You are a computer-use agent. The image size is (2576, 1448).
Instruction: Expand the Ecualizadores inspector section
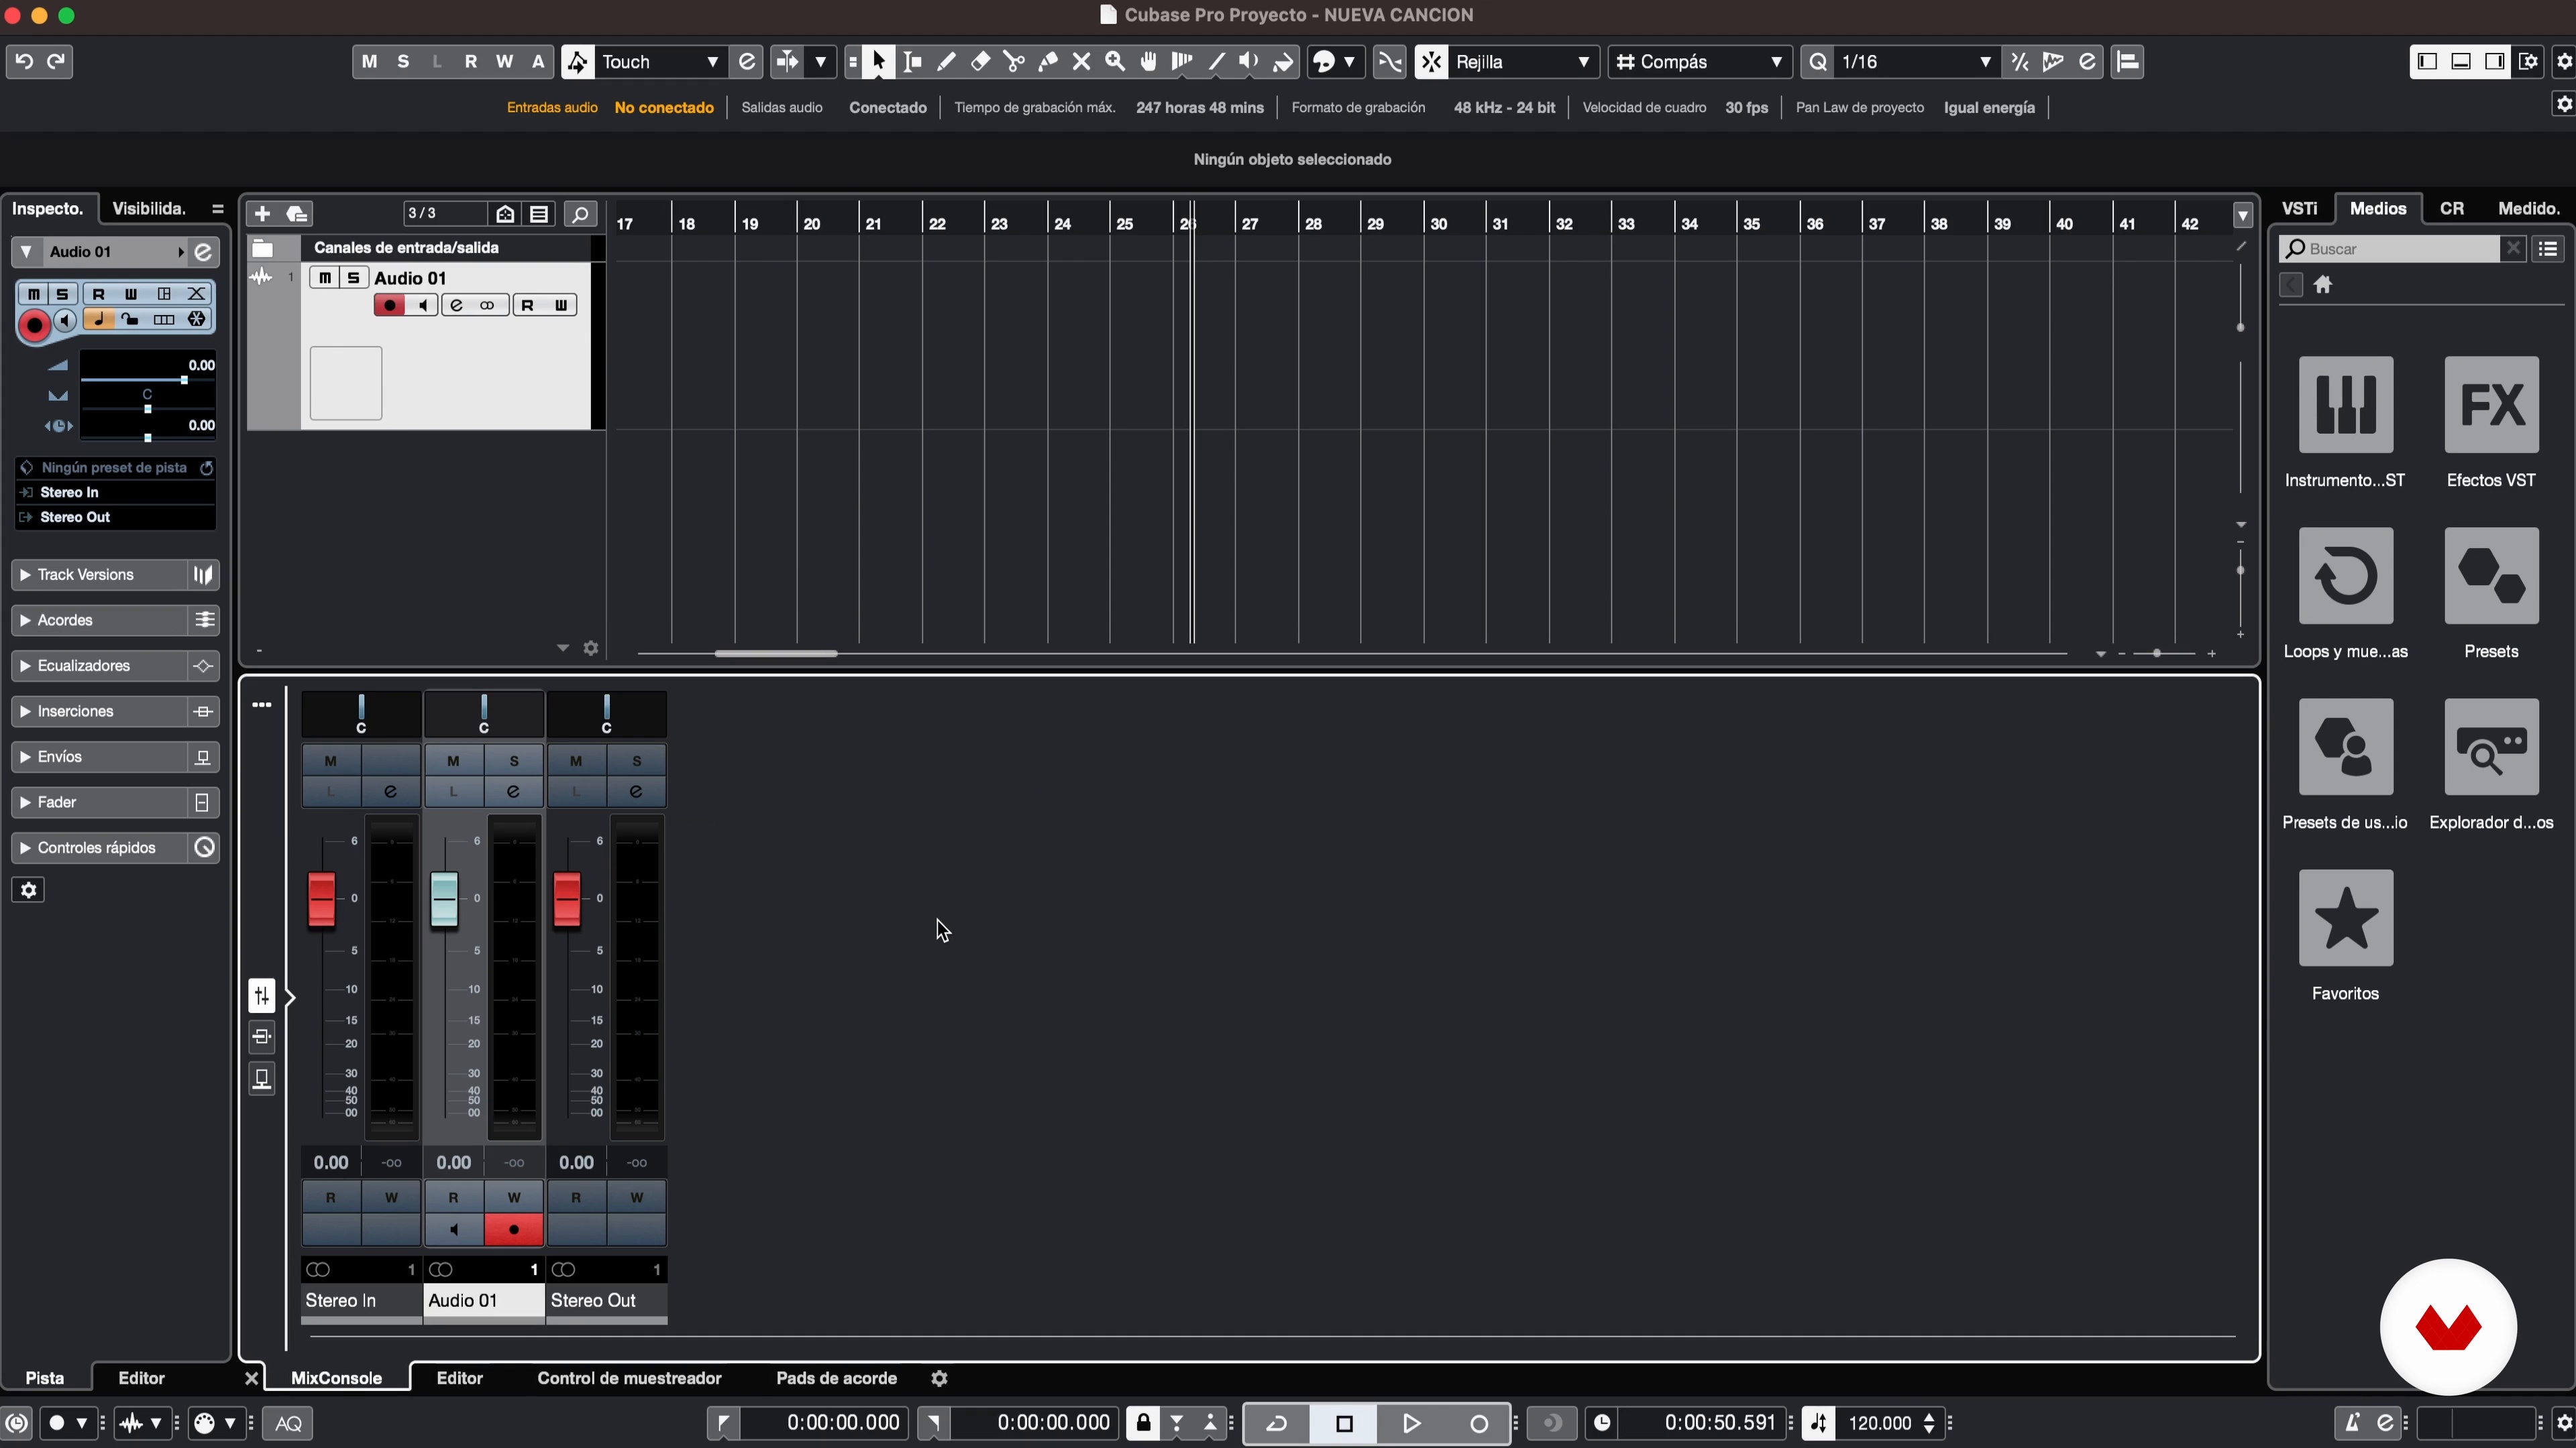(100, 666)
